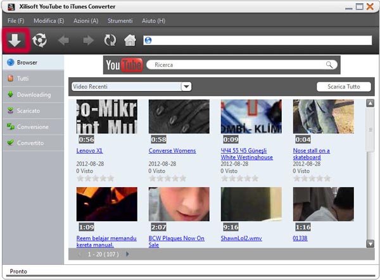Click the download arrow toolbar icon

coord(15,40)
